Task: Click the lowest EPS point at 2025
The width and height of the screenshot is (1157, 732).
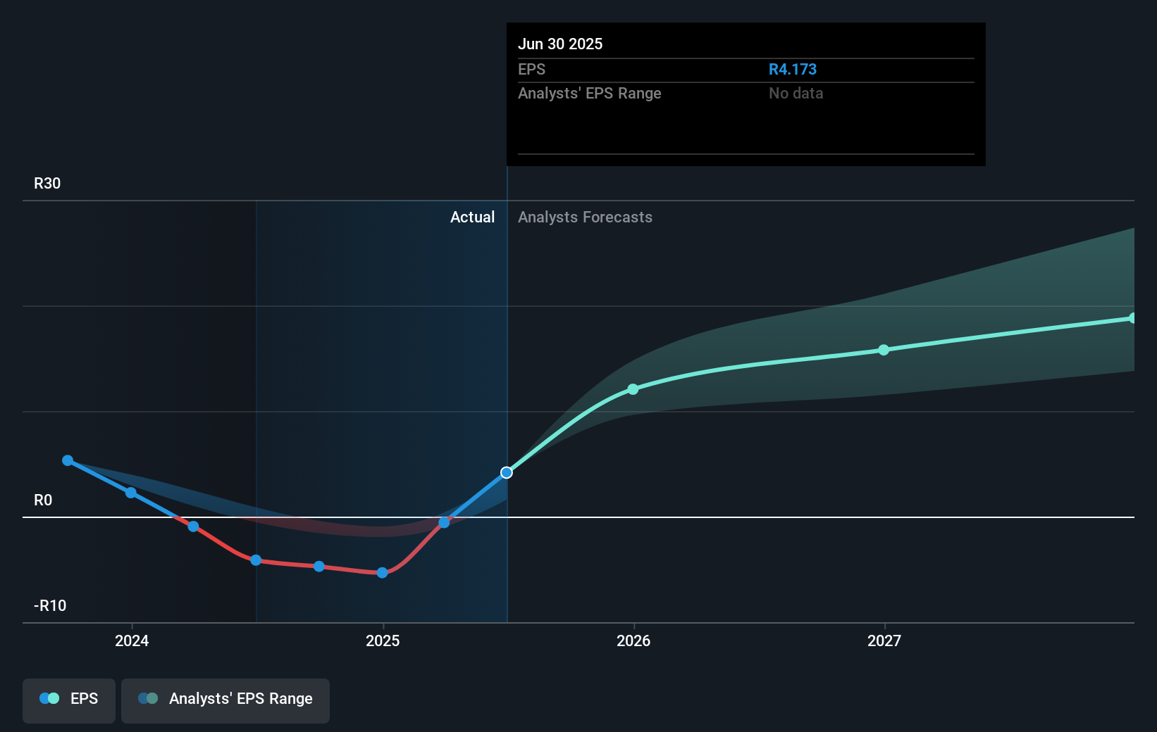Action: (382, 573)
